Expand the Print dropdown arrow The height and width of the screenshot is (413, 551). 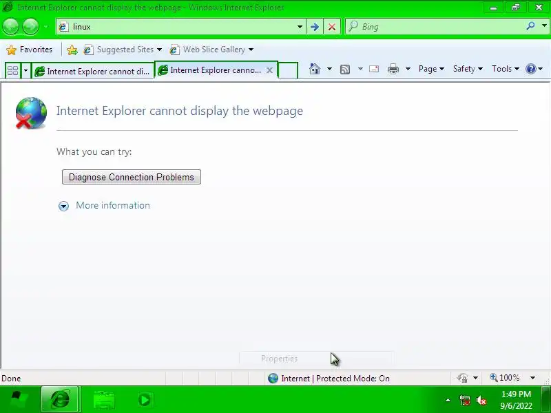point(408,69)
